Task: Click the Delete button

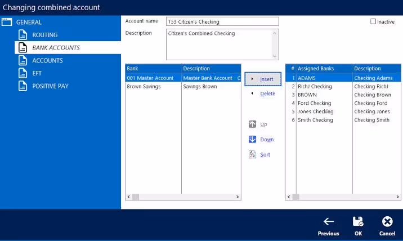Action: click(x=263, y=93)
